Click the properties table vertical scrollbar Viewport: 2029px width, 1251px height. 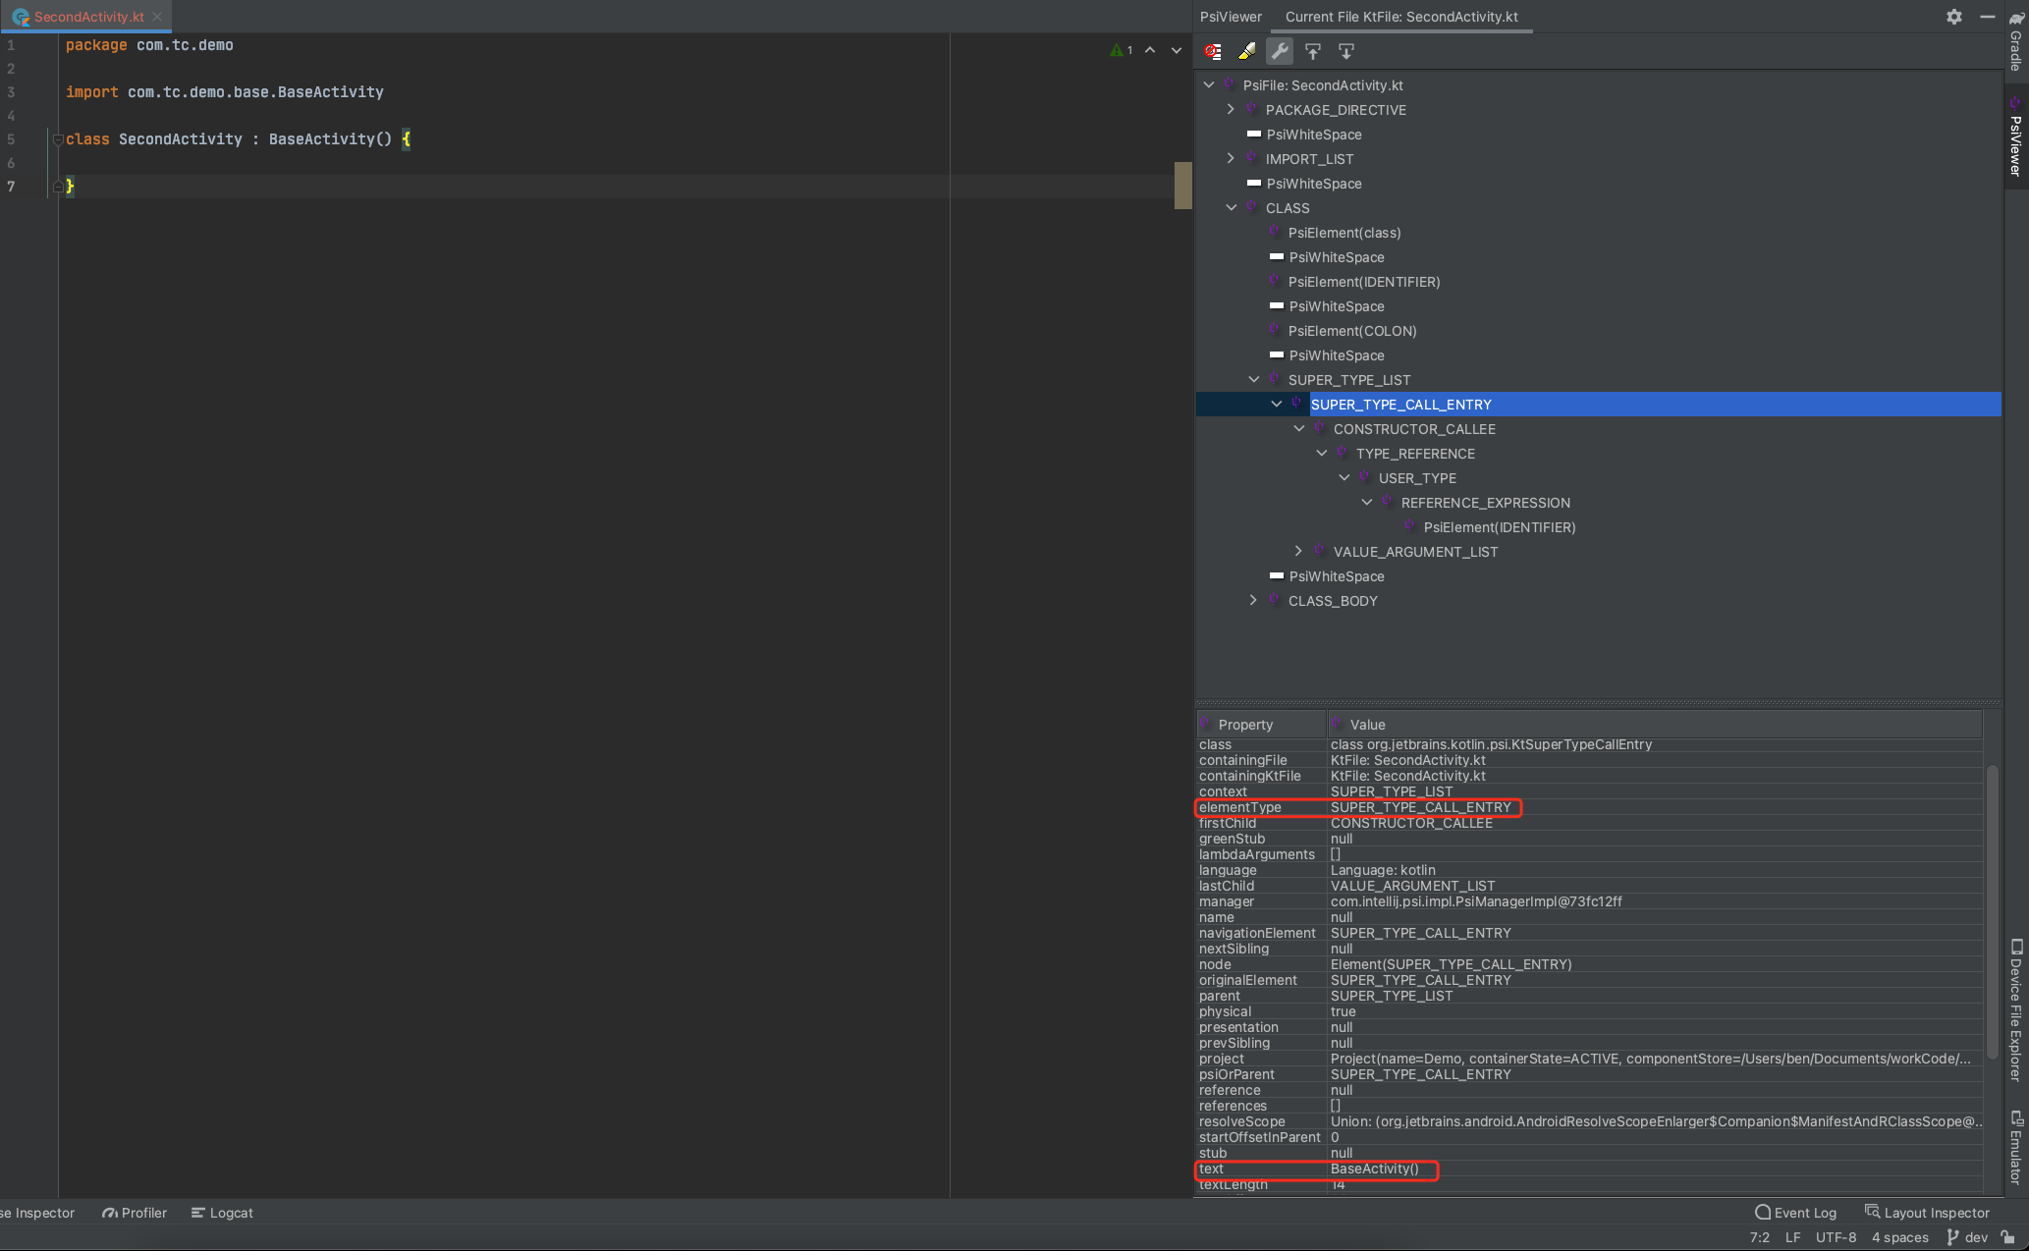1992,911
